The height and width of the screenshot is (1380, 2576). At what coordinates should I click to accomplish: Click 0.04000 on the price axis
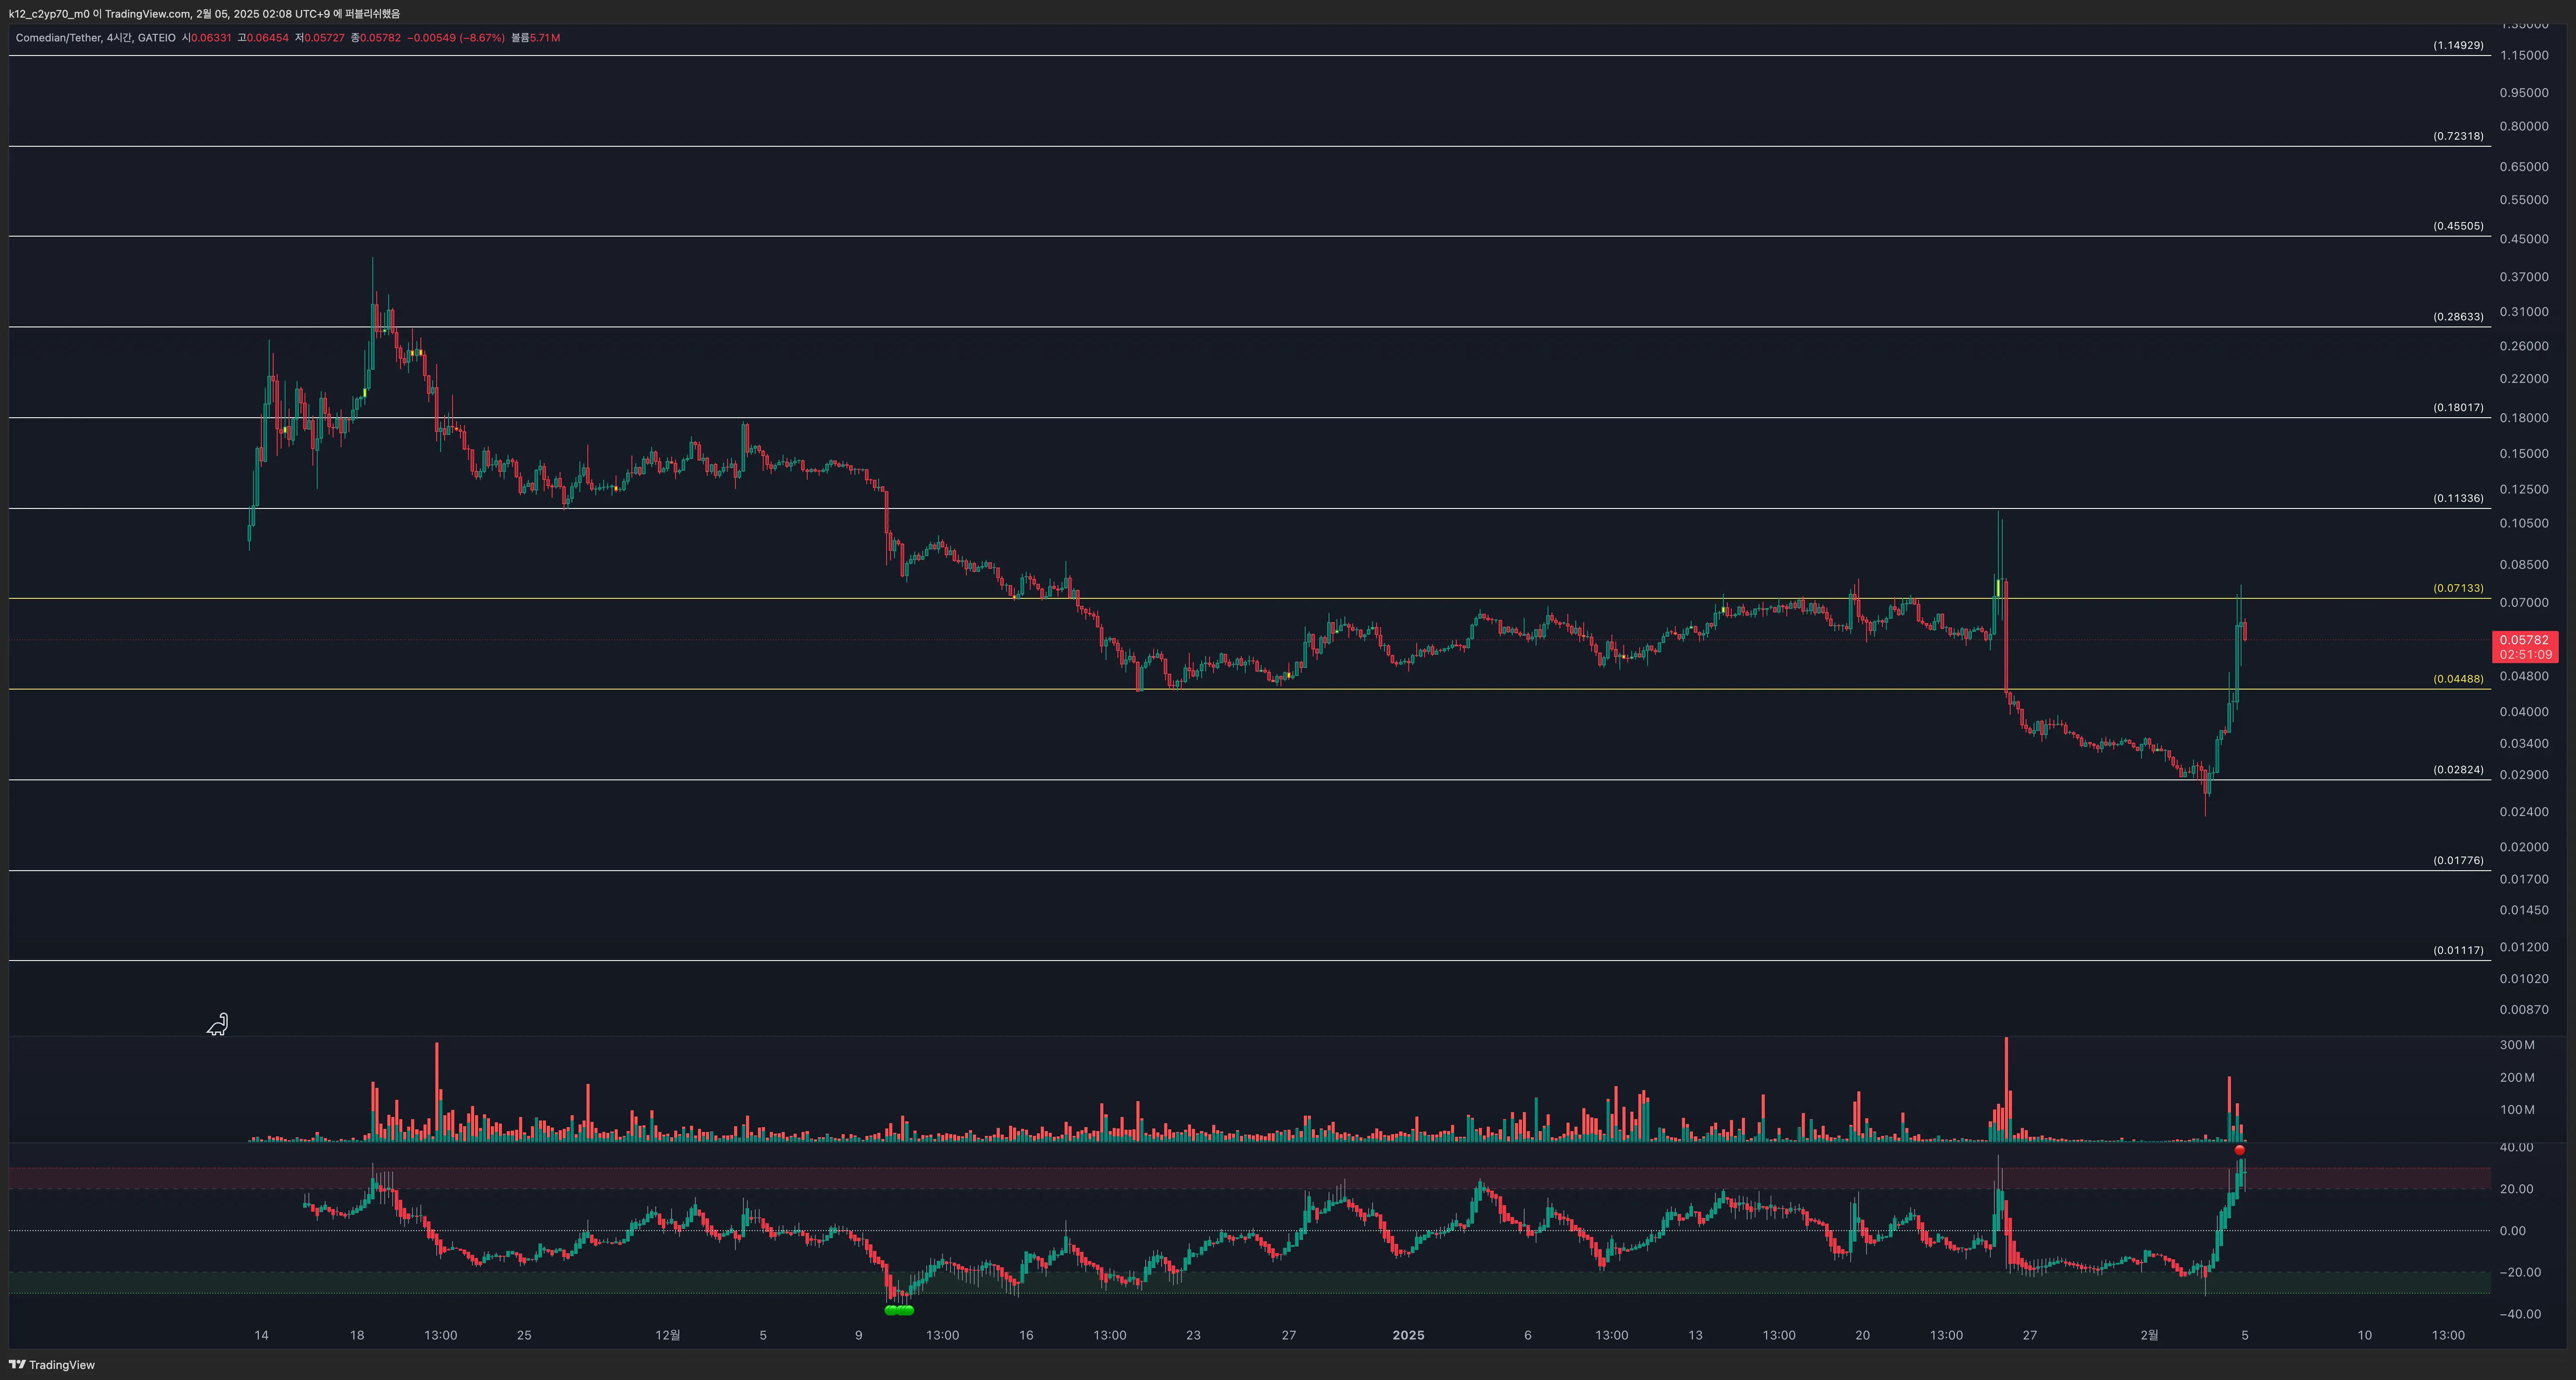pos(2524,712)
